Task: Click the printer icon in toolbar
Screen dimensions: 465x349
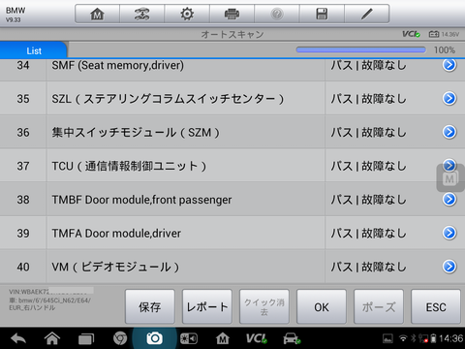Action: (x=232, y=14)
